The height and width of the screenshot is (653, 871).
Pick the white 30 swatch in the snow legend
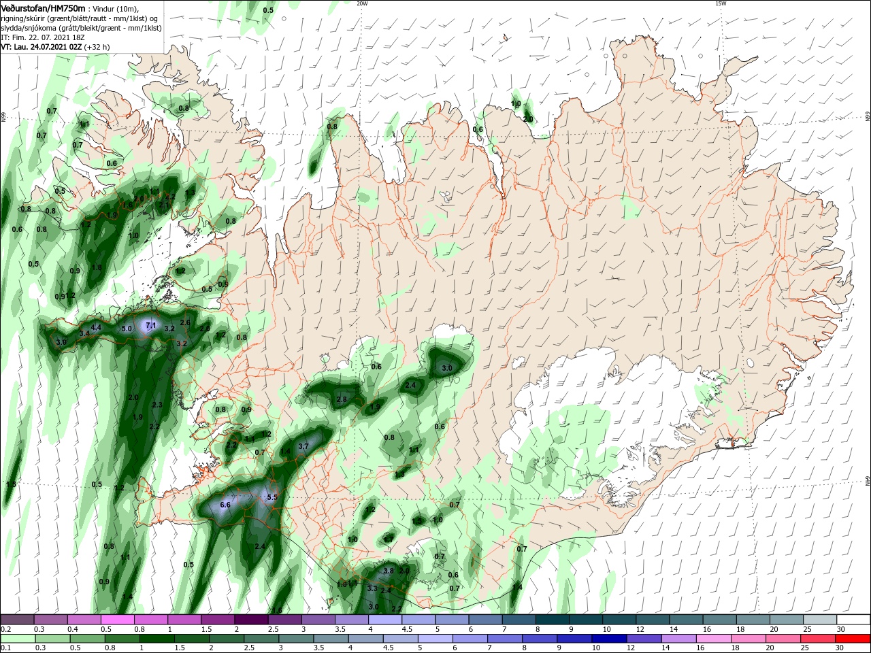tap(854, 620)
